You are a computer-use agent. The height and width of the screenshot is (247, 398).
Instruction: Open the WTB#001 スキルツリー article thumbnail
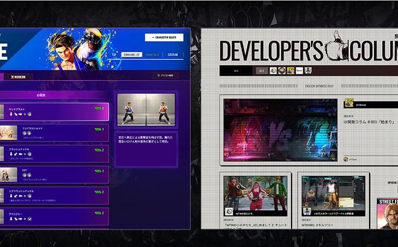click(x=334, y=196)
